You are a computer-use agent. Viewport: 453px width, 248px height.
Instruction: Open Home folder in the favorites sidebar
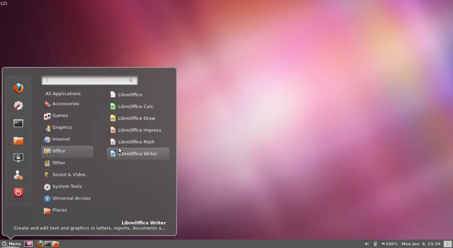(x=18, y=141)
